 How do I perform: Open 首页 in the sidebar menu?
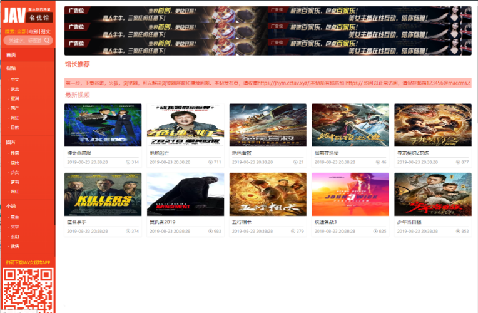[11, 55]
